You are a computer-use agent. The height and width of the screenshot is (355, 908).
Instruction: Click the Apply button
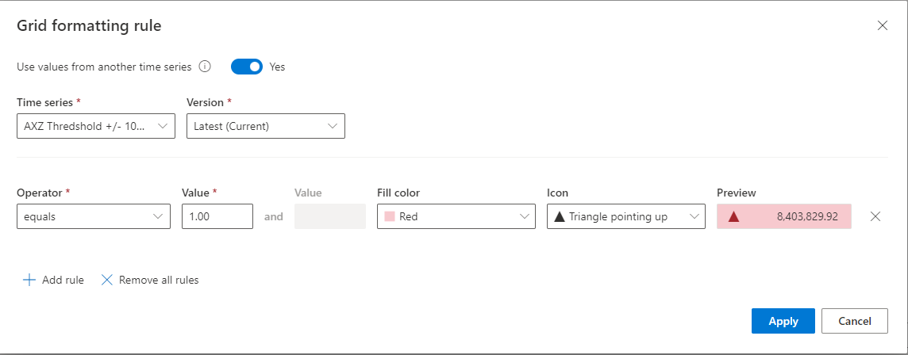click(783, 321)
